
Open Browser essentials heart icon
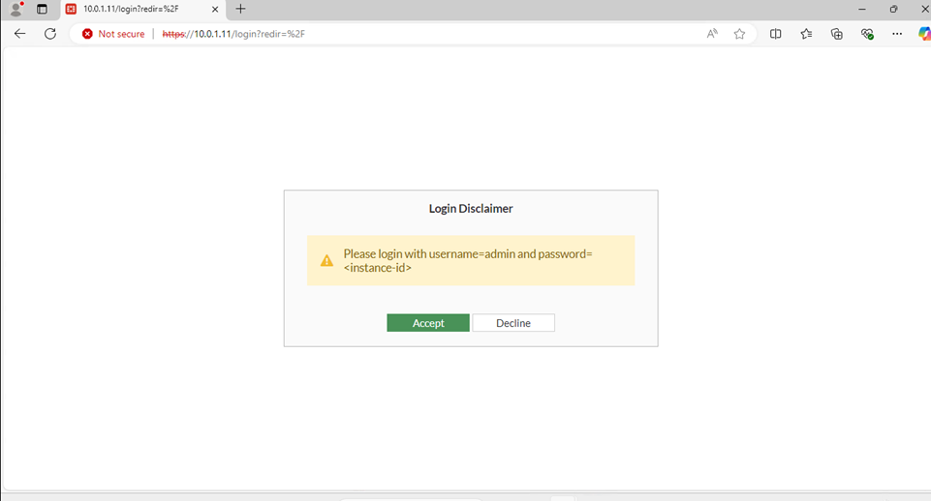click(x=867, y=34)
